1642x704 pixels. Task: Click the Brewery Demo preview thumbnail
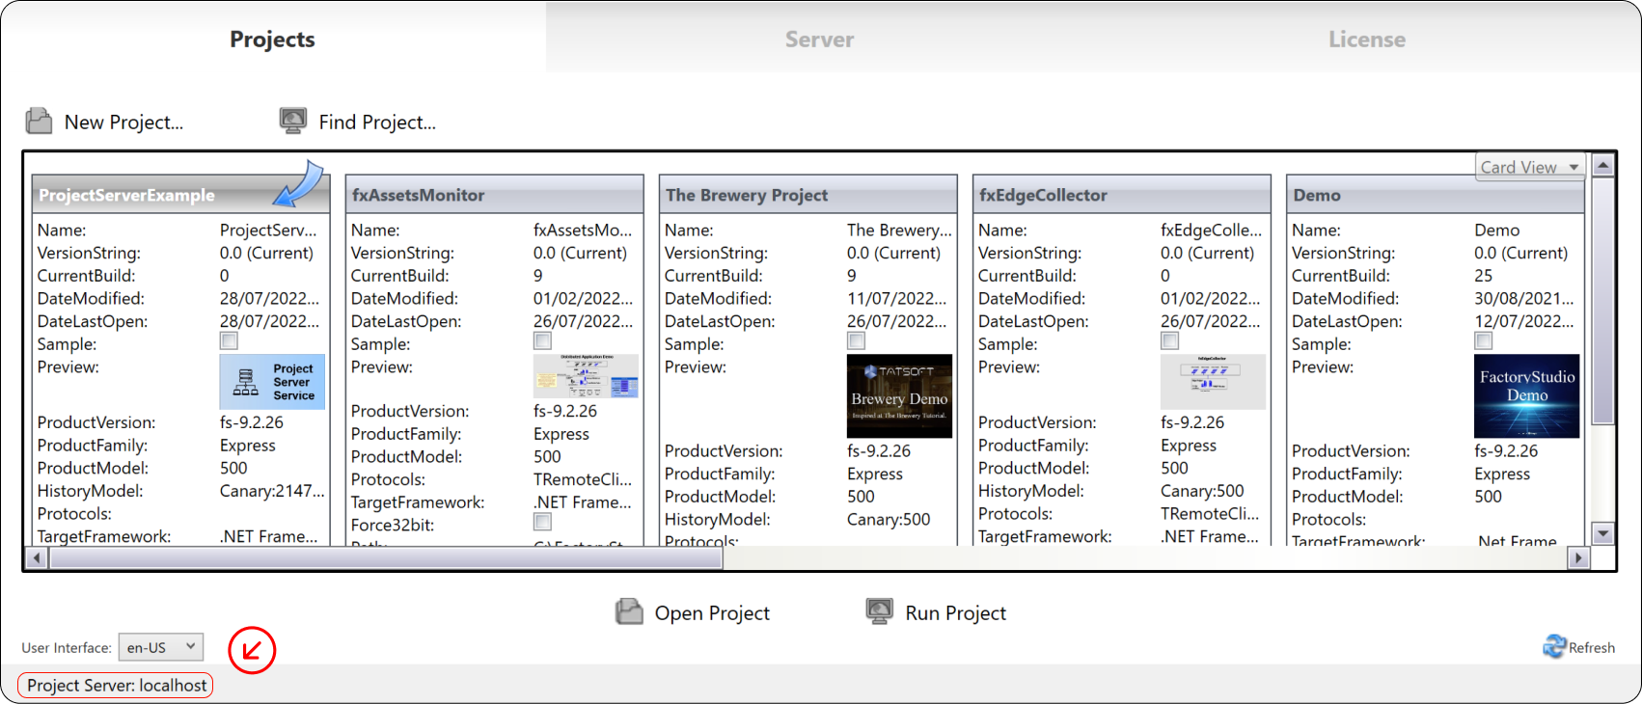pyautogui.click(x=899, y=396)
